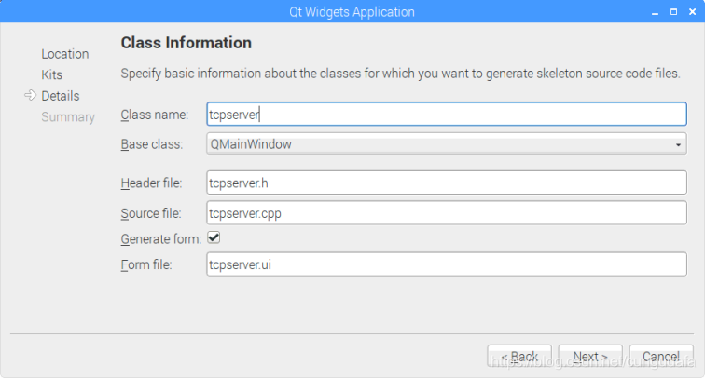Maximize the Qt Widgets Application window

pos(673,12)
